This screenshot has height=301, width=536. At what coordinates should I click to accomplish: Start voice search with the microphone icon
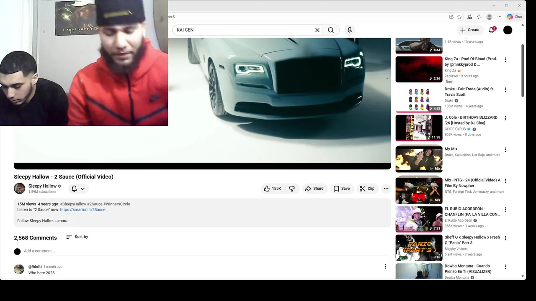(350, 30)
